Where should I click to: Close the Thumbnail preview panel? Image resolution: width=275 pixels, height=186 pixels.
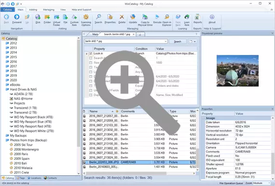click(x=273, y=33)
